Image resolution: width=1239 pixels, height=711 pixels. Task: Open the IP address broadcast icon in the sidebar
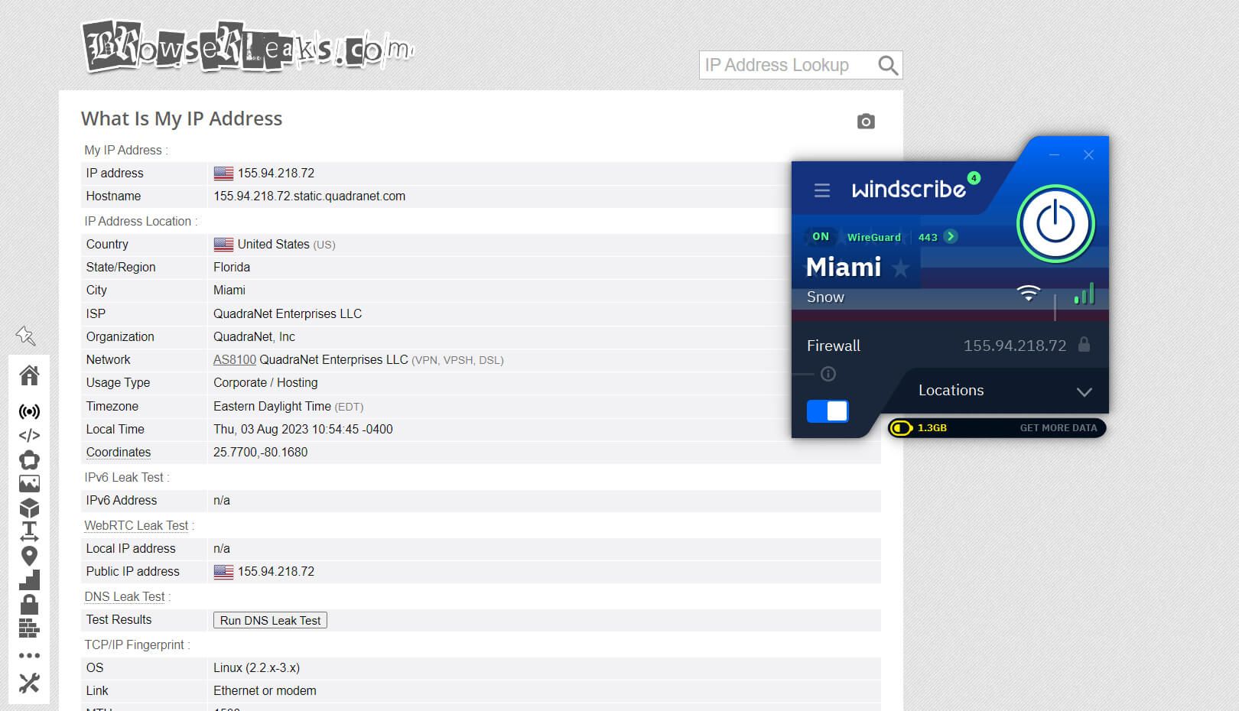click(x=29, y=412)
